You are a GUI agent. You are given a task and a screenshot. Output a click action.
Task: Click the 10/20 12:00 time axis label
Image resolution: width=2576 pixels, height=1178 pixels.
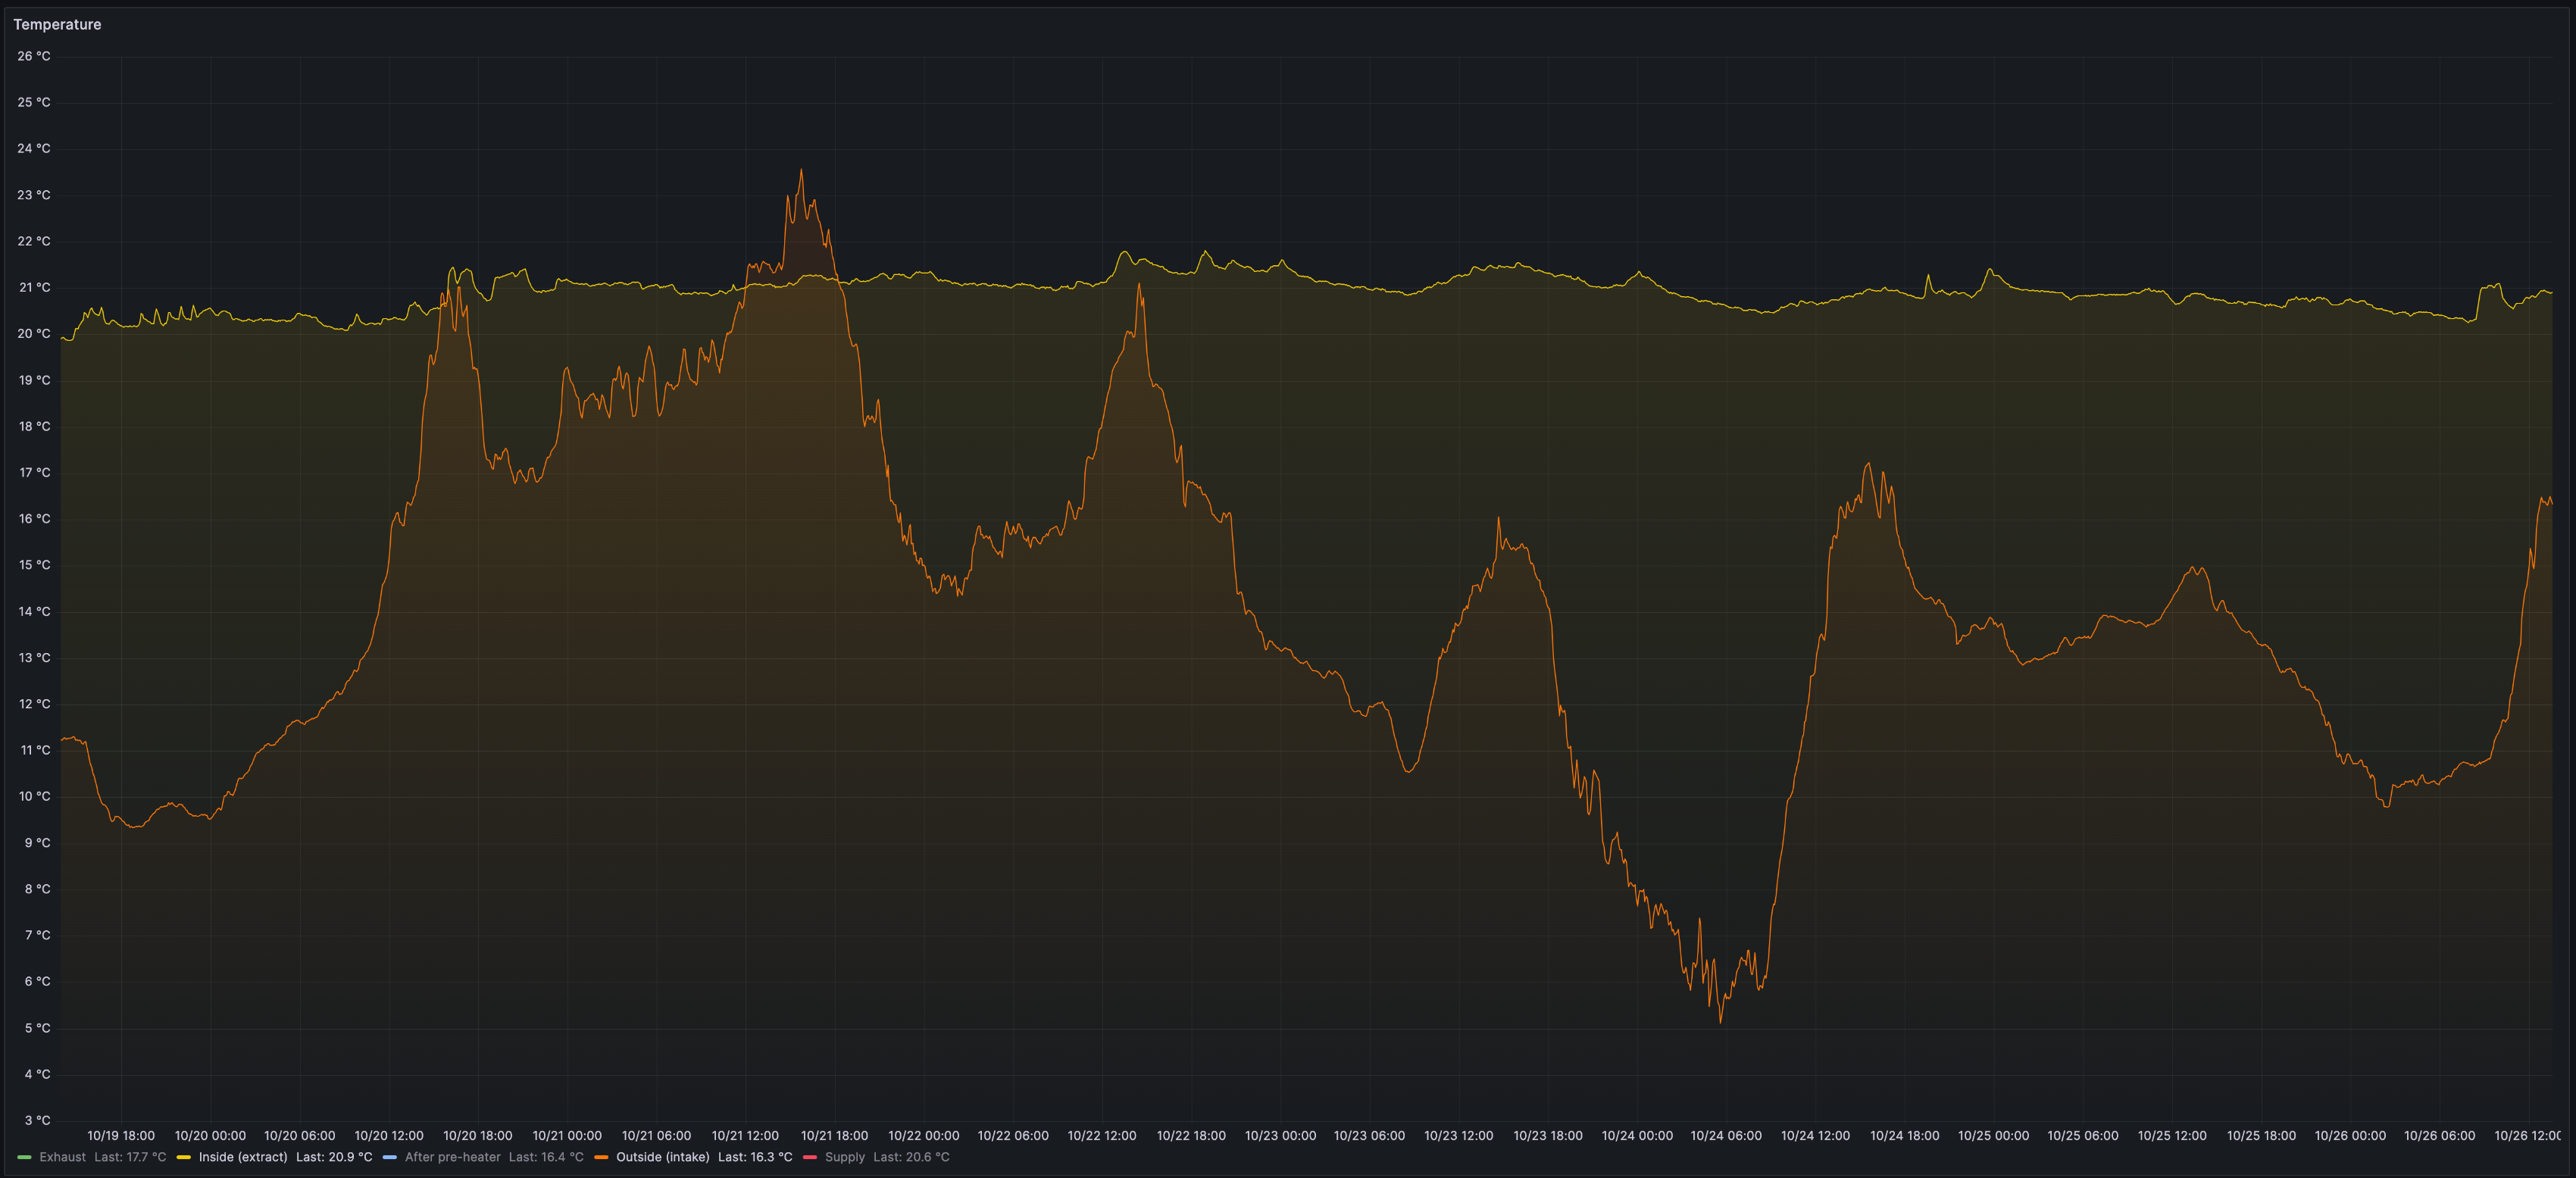(389, 1136)
